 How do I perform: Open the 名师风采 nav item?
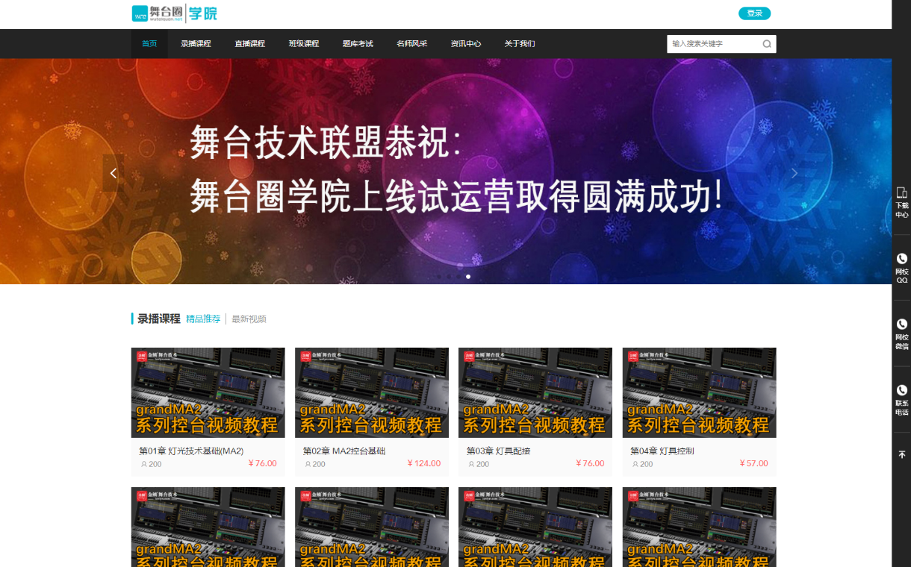[x=411, y=44]
